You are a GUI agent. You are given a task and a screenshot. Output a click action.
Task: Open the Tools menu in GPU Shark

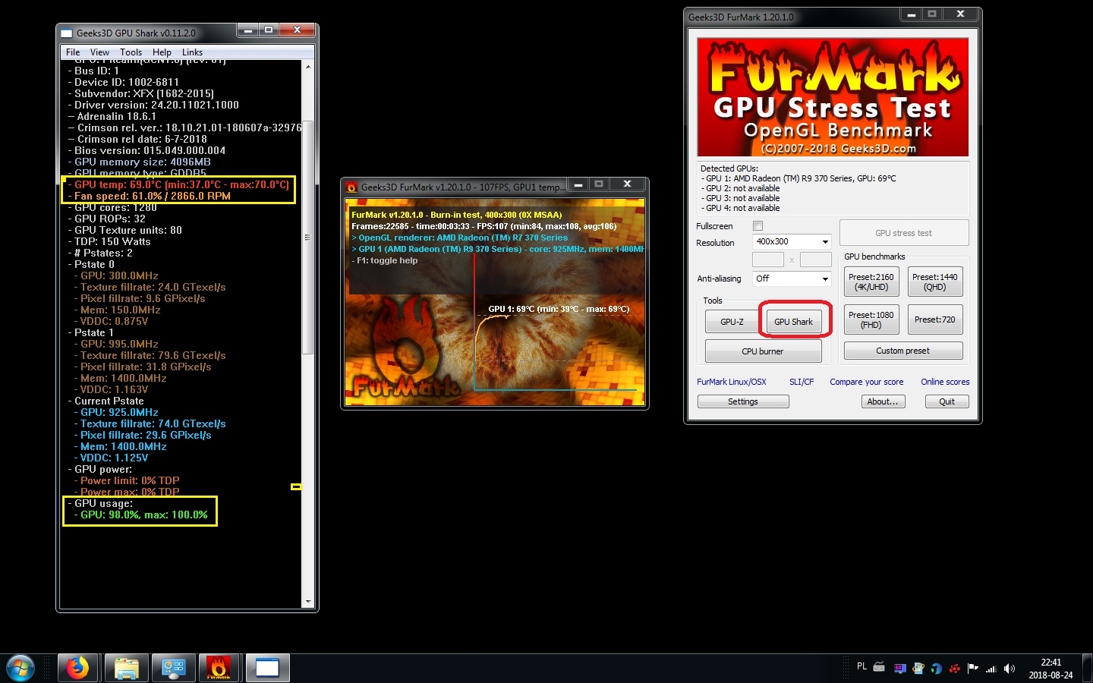point(131,52)
